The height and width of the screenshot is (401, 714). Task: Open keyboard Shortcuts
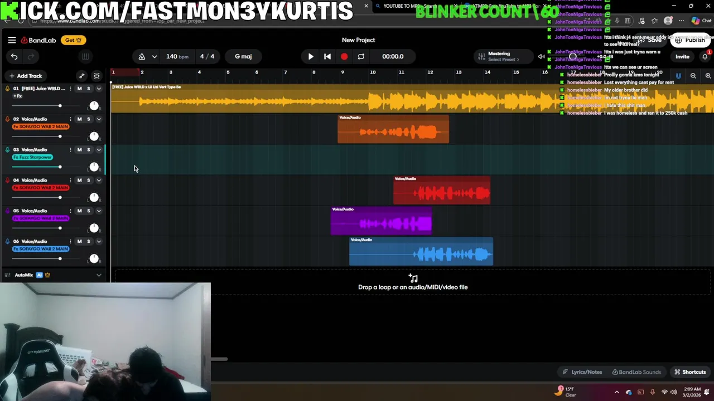pyautogui.click(x=690, y=372)
